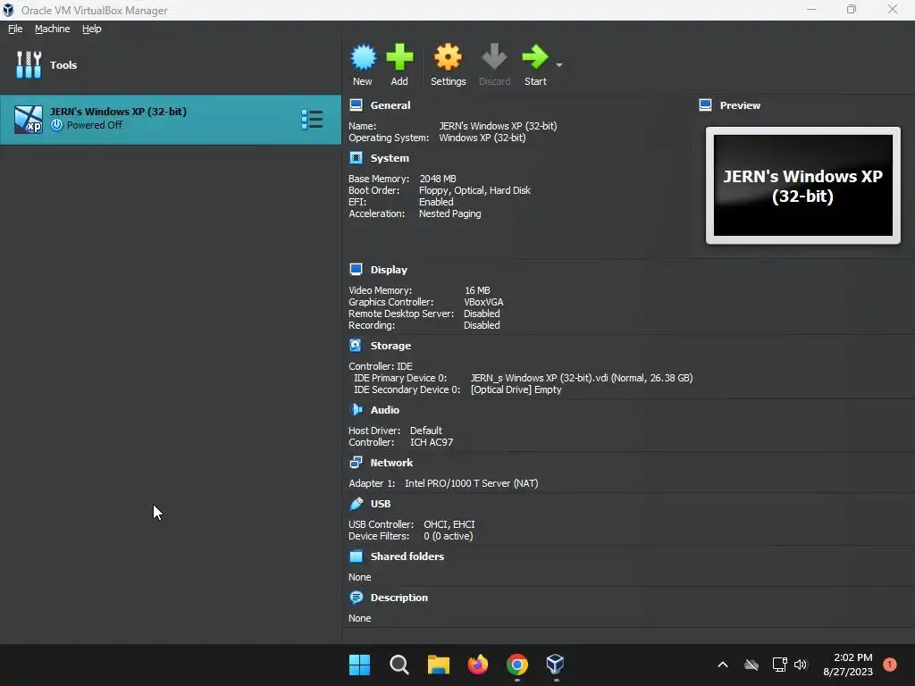Image resolution: width=915 pixels, height=686 pixels.
Task: Click Floppy, Optical, Hard Disk boot order
Action: coord(474,190)
